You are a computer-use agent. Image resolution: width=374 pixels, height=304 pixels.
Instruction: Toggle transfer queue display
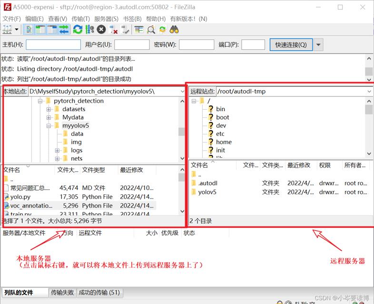pos(64,30)
